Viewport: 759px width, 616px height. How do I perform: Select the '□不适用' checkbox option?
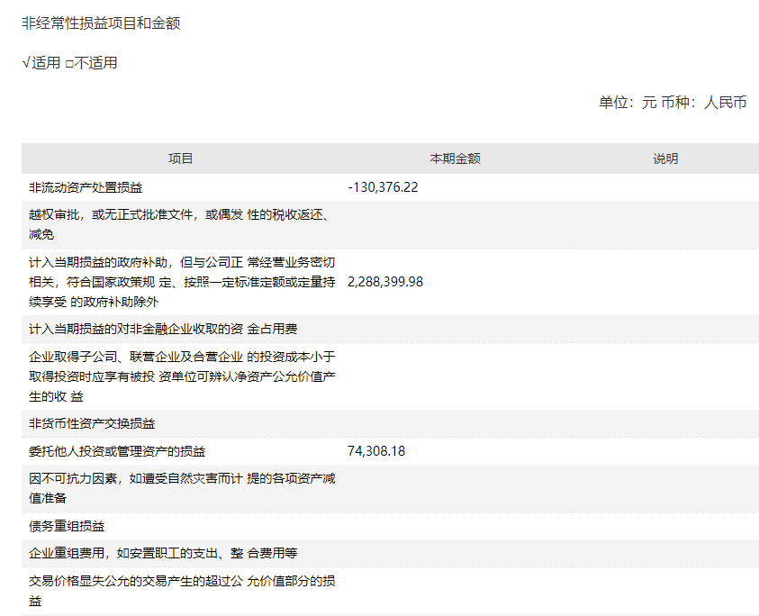pyautogui.click(x=92, y=63)
